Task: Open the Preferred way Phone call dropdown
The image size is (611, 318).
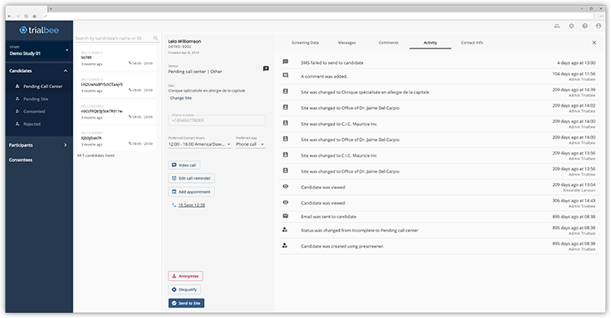Action: coord(250,144)
